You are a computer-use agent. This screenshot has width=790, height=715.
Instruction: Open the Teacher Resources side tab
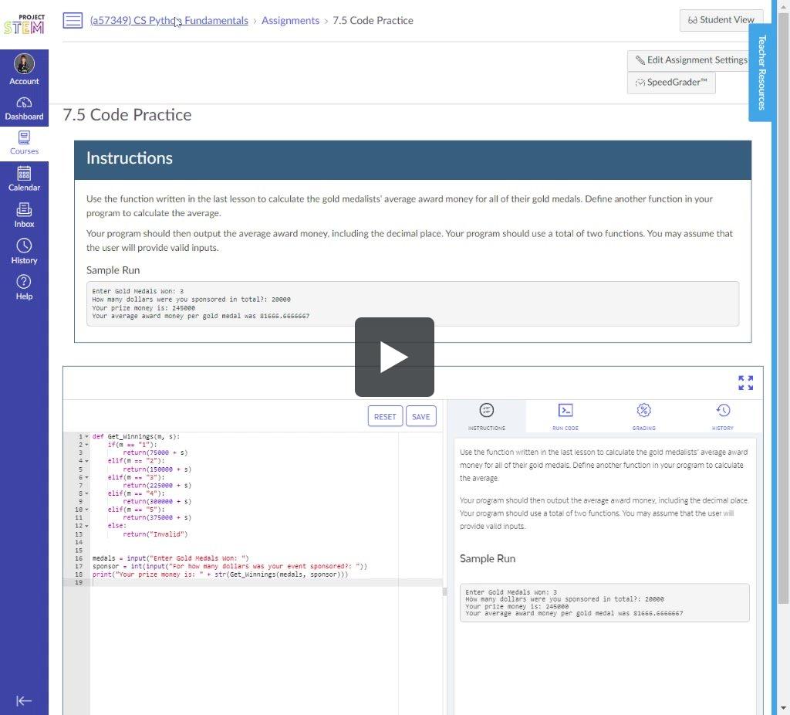pos(761,73)
